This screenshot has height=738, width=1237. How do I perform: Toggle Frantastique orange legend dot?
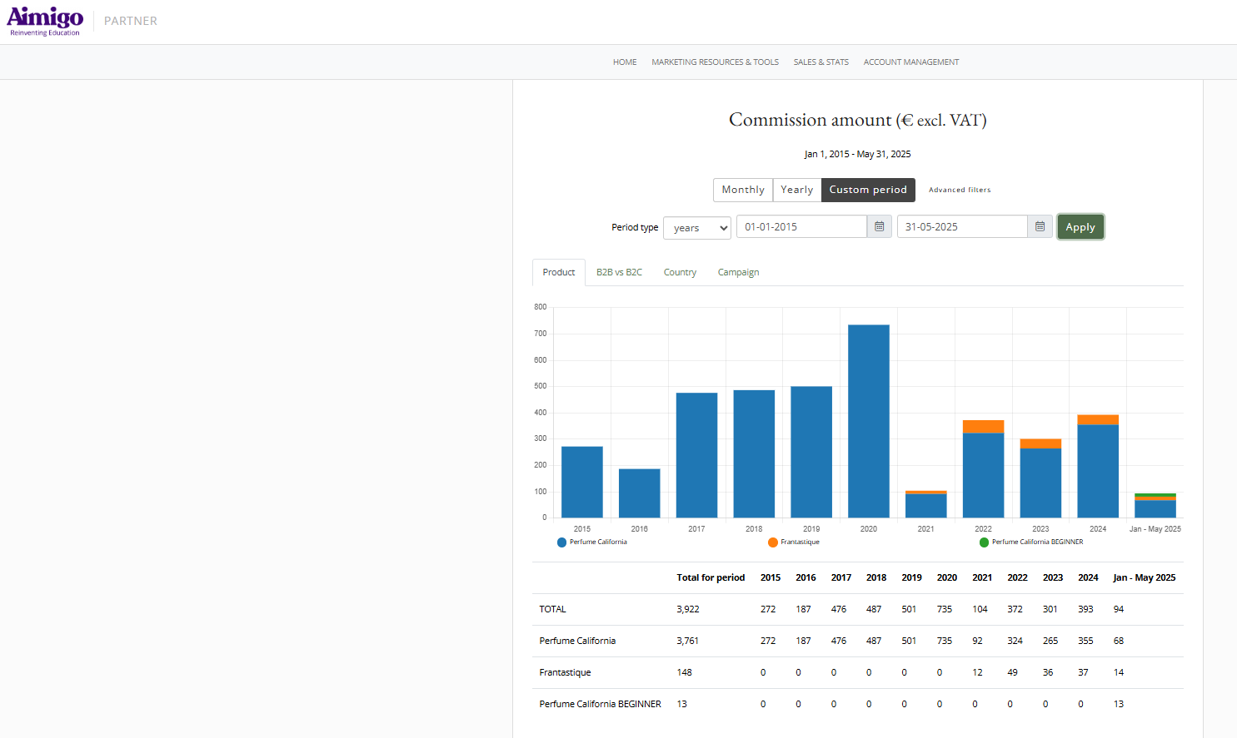[773, 542]
